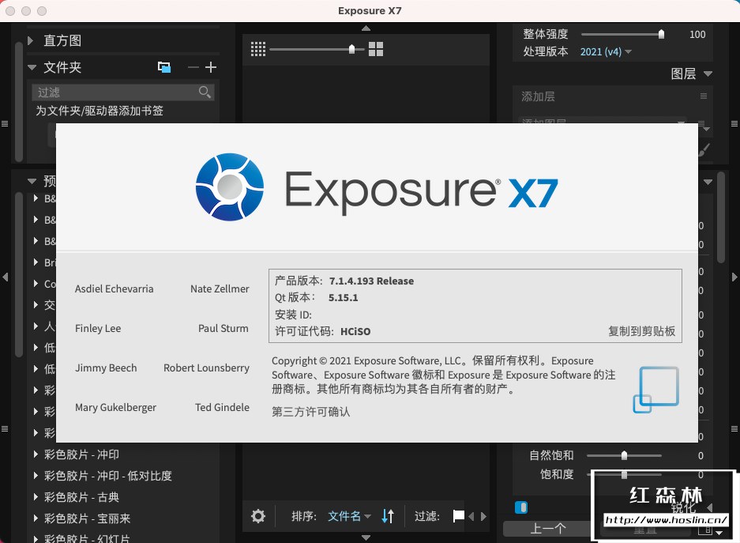Image resolution: width=740 pixels, height=543 pixels.
Task: Click license code HCiSO text
Action: pos(355,331)
